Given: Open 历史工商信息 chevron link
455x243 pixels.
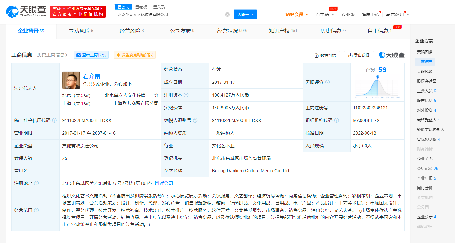Looking at the screenshot, I should click(x=52, y=55).
